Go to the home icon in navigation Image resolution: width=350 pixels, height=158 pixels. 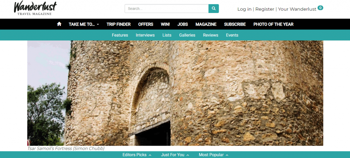pos(59,24)
